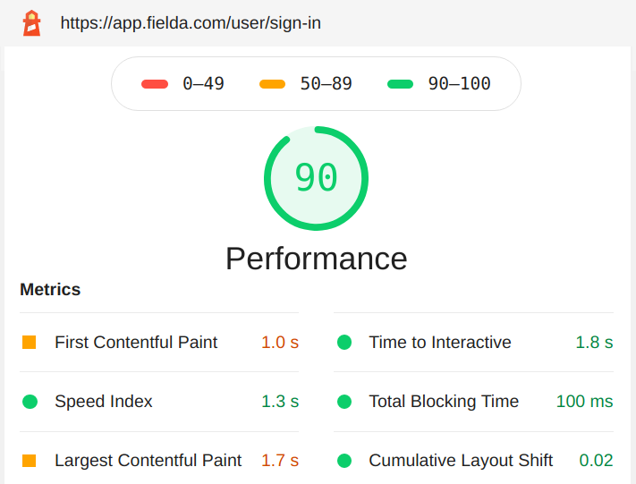Screen dimensions: 636x484
Task: Click the Lighthouse logo icon
Action: click(31, 23)
